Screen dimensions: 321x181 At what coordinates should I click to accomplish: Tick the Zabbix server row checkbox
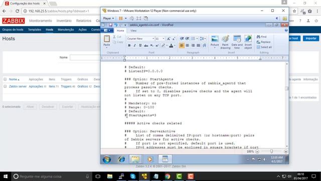(x=5, y=86)
